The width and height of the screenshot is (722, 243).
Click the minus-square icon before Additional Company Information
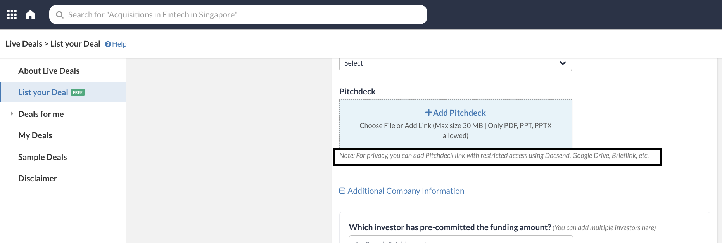342,191
